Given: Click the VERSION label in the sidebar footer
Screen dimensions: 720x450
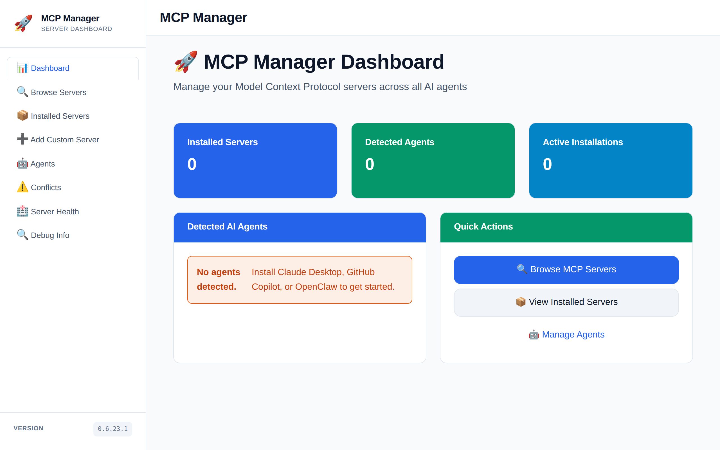Looking at the screenshot, I should [x=29, y=428].
